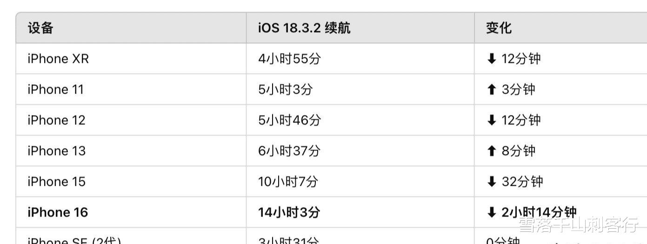The width and height of the screenshot is (647, 244).
Task: Click the down arrow in iPhone 12 row
Action: pyautogui.click(x=492, y=120)
